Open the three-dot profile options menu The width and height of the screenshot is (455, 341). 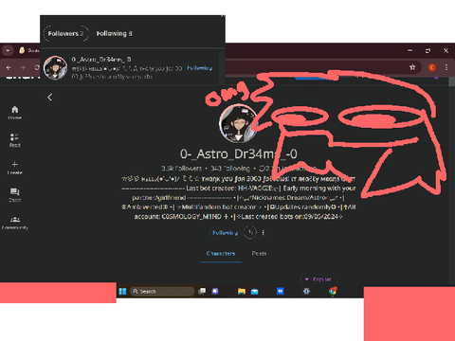[x=264, y=233]
